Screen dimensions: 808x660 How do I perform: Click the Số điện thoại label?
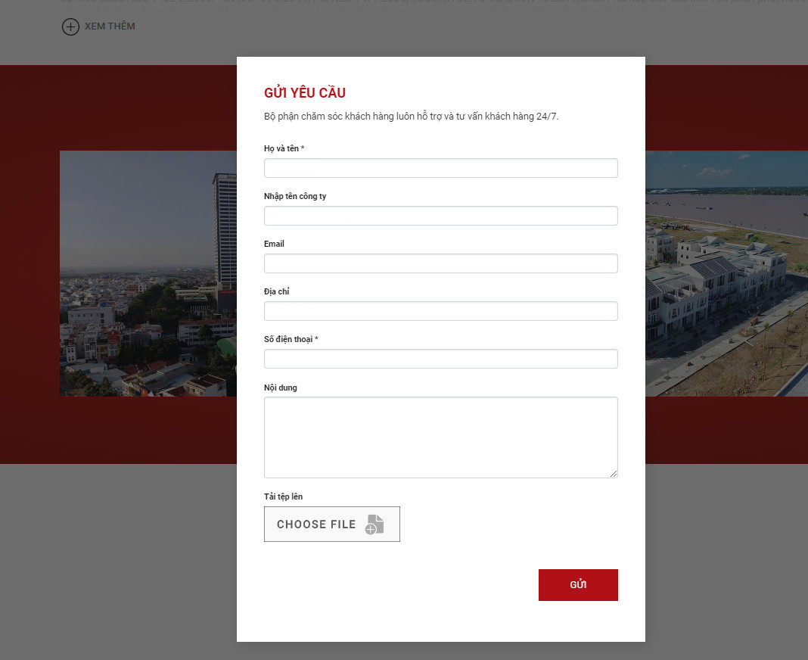291,339
